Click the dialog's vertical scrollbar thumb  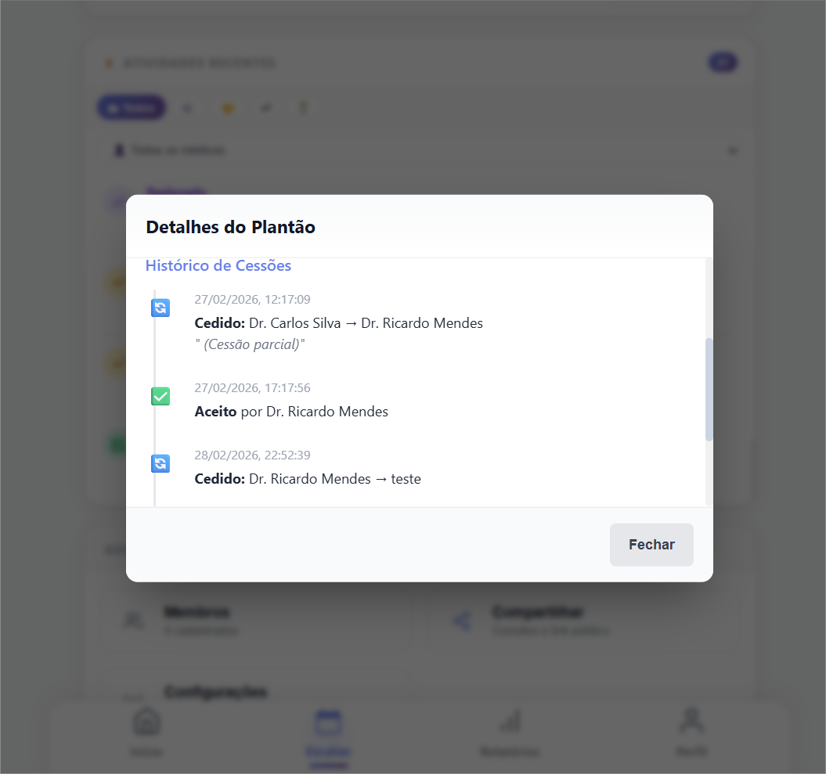coord(709,389)
